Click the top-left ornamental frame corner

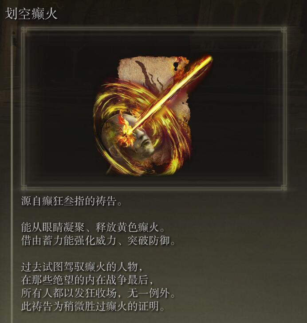tap(25, 31)
